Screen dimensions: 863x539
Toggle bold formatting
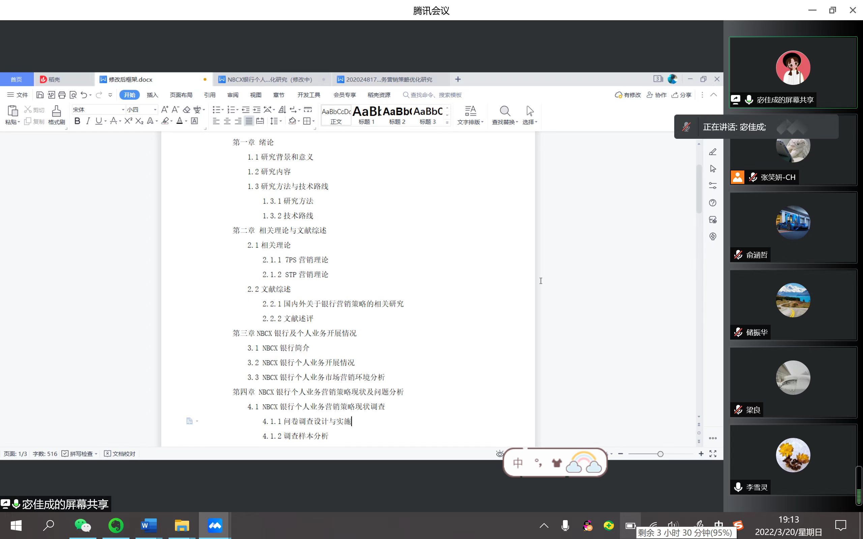pos(77,121)
